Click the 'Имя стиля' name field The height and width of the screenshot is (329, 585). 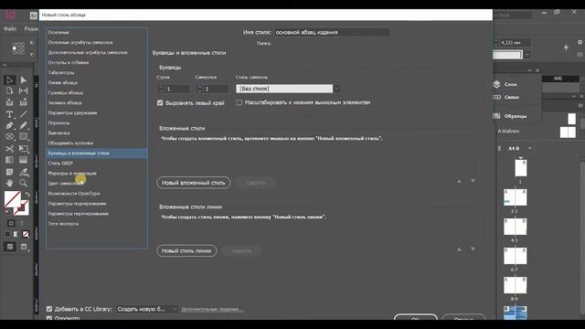pos(332,33)
